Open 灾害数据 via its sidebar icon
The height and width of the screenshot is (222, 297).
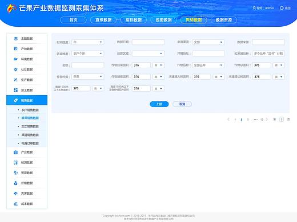point(15,194)
